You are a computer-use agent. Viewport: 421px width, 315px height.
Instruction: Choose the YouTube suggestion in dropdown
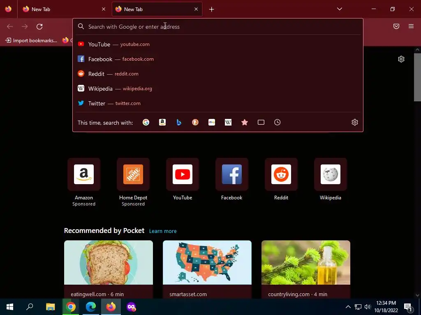coord(218,44)
